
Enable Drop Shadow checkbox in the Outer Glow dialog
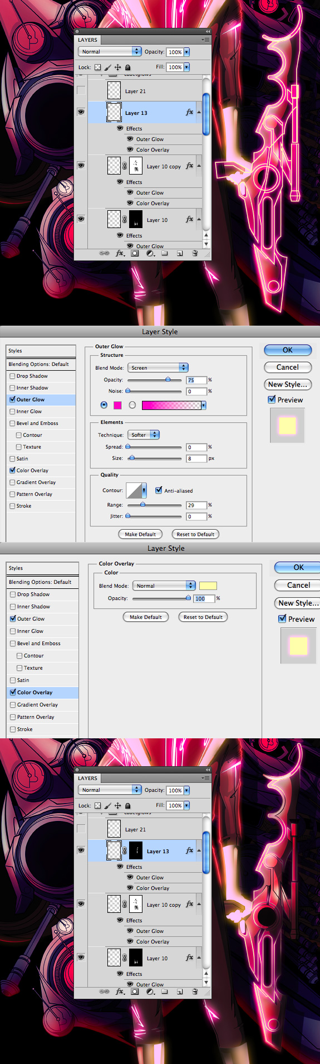[12, 376]
